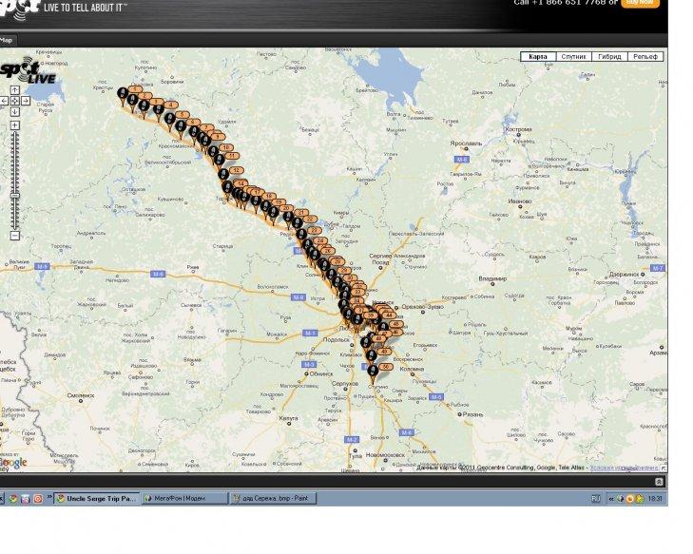Click the Google logo on the map
This screenshot has width=693, height=554.
coord(13,463)
